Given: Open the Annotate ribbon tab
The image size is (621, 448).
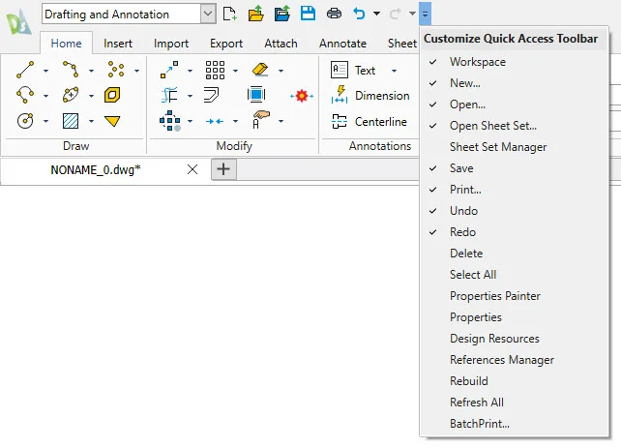Looking at the screenshot, I should pos(342,44).
